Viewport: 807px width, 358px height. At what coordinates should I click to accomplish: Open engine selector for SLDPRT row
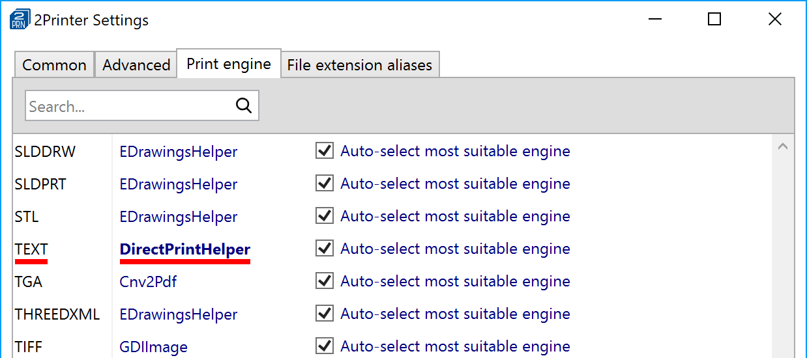coord(179,184)
